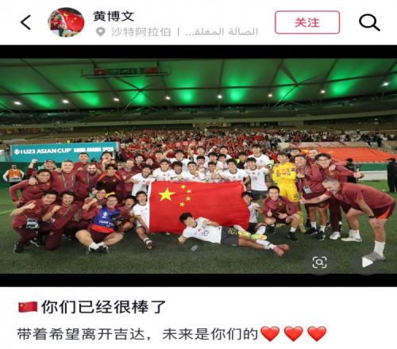The width and height of the screenshot is (397, 349).
Task: Open the 沙特阿拉伯 location tag
Action: [x=141, y=32]
